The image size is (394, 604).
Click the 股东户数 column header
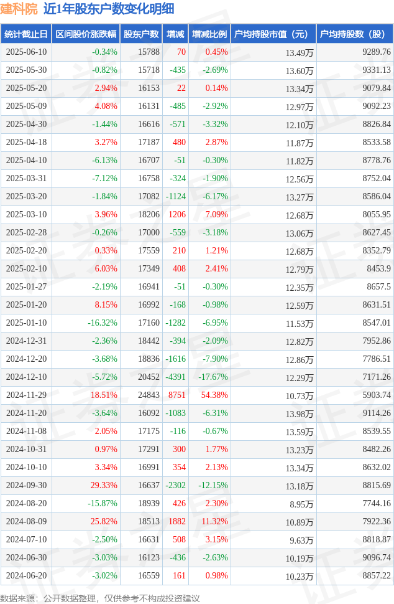(x=141, y=34)
